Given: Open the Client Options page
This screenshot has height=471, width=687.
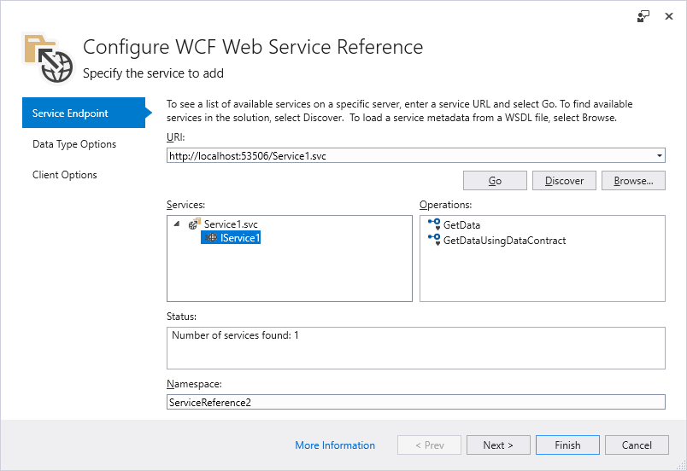Looking at the screenshot, I should [x=65, y=175].
